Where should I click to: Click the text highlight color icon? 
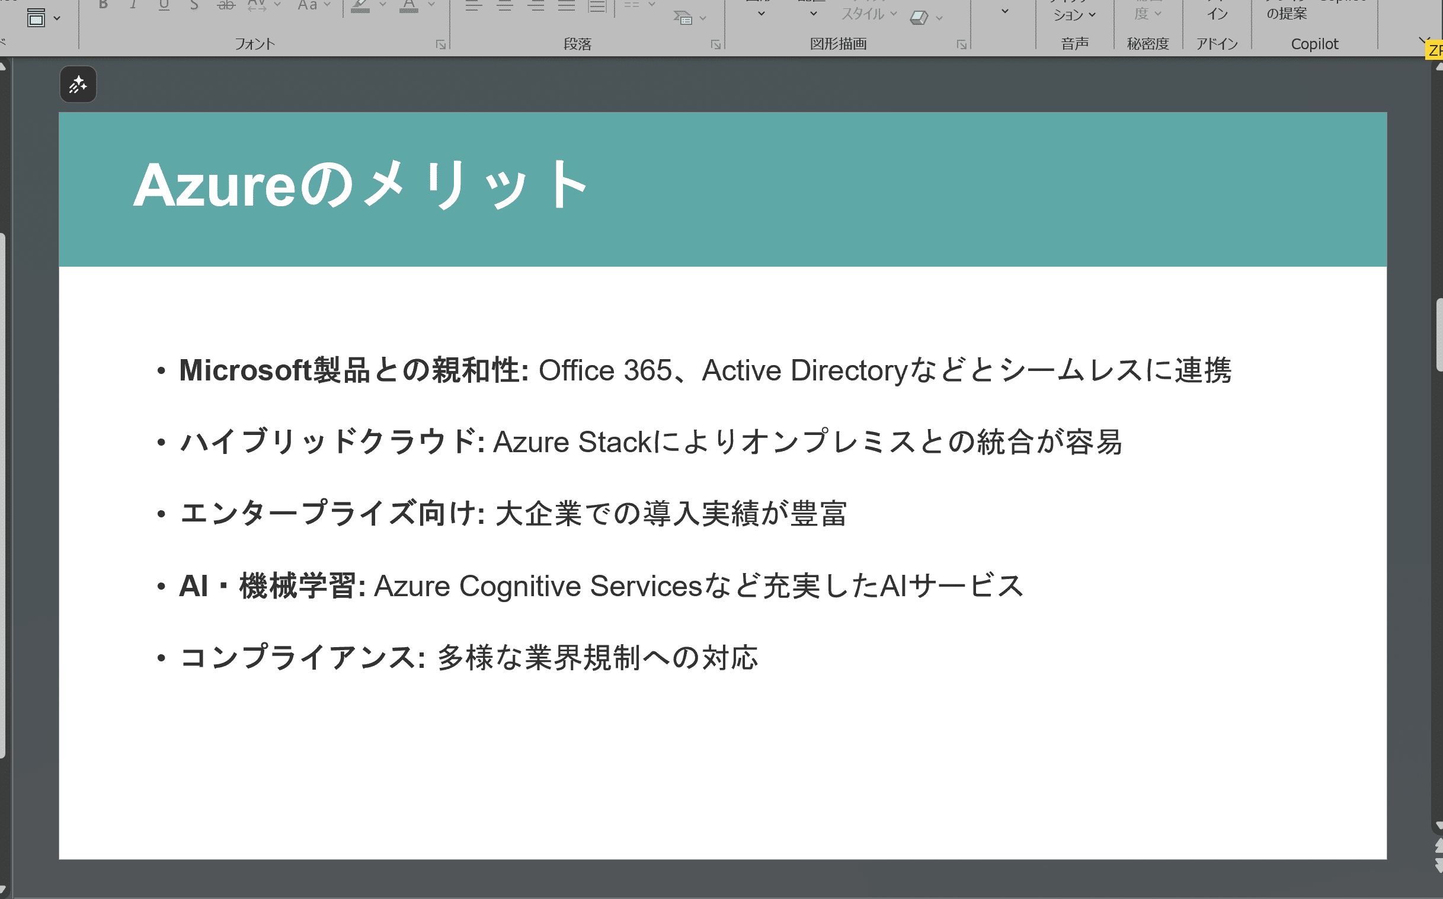(x=360, y=6)
